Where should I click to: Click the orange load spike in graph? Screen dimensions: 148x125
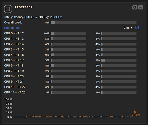[x=135, y=112]
